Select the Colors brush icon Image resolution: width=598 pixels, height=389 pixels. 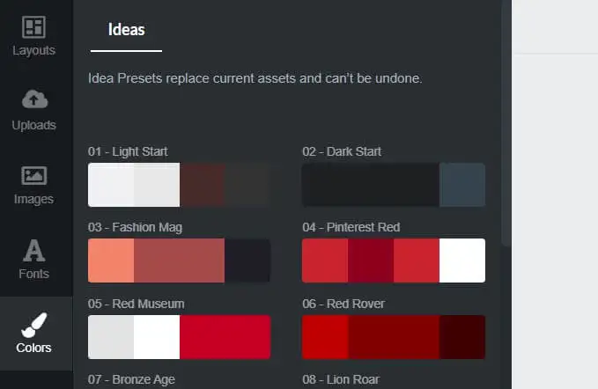click(34, 325)
